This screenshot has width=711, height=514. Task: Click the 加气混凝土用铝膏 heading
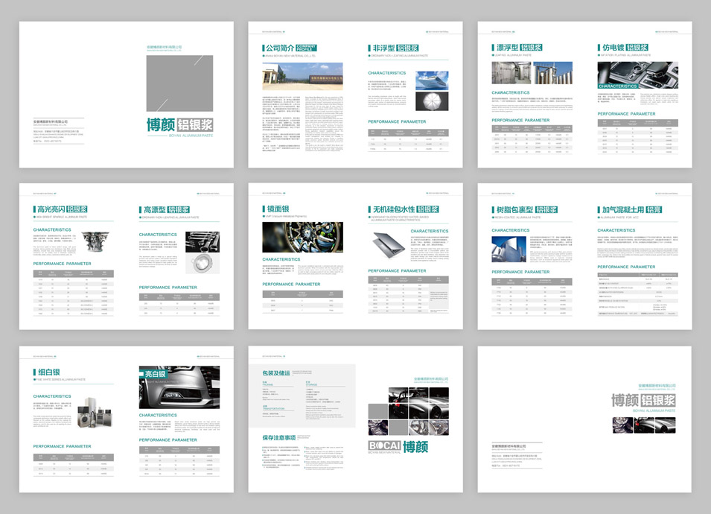tap(631, 210)
